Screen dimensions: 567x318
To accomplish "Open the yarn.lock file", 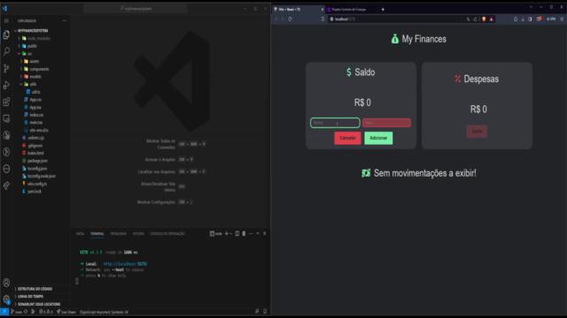I will tap(34, 192).
